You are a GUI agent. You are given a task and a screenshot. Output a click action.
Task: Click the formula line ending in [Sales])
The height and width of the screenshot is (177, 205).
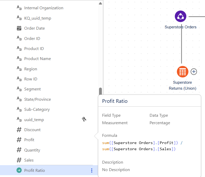(139, 149)
